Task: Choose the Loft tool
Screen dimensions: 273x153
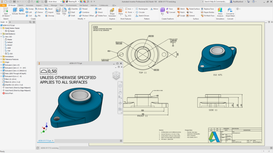Action: pyautogui.click(x=29, y=12)
